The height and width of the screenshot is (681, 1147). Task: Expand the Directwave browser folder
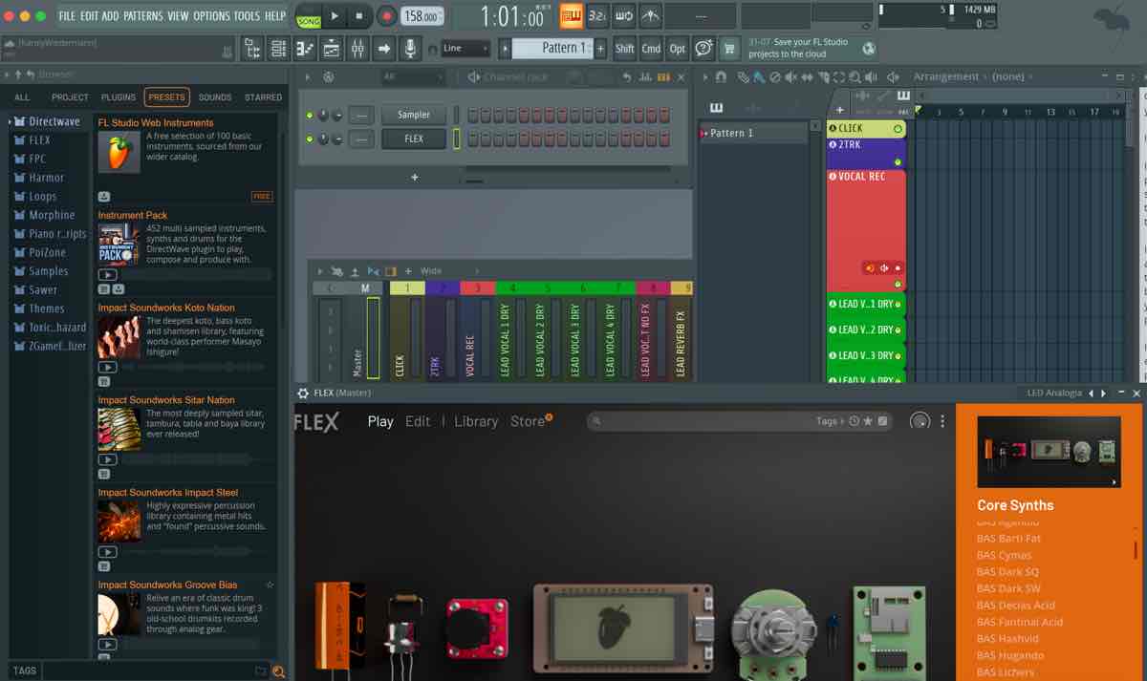(54, 121)
